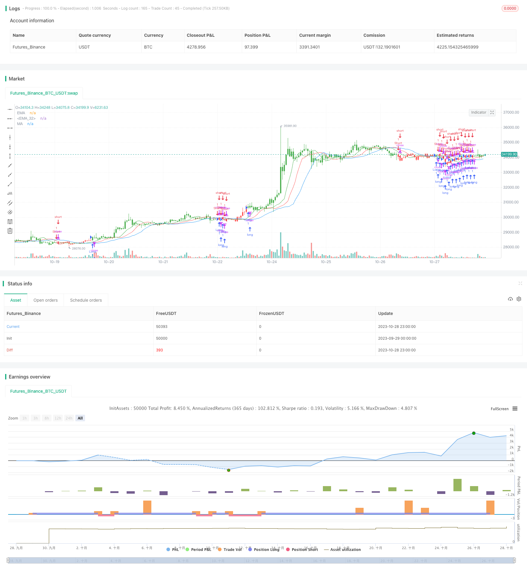The image size is (527, 572).
Task: Click the Estimated returns value 4225.154325465999
Action: (457, 47)
